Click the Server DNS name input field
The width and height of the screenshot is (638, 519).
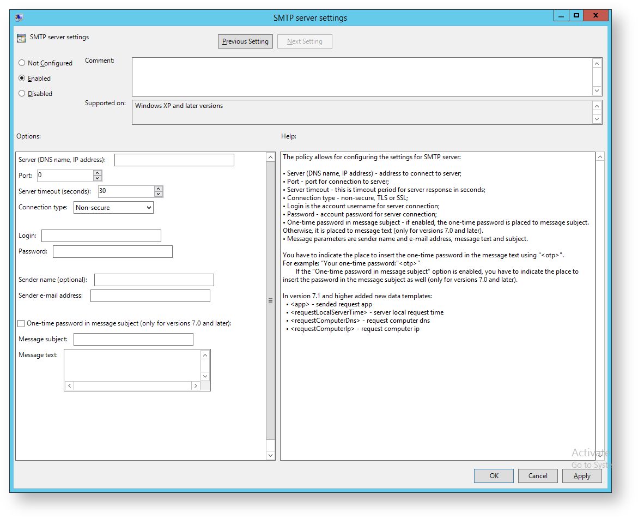pos(174,160)
